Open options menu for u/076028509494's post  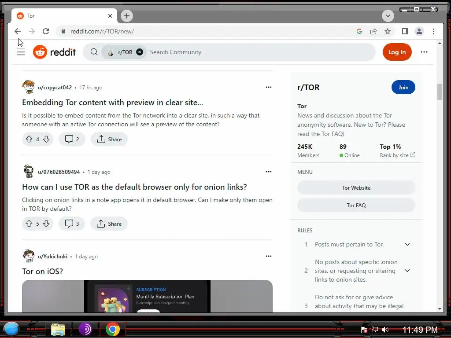(268, 172)
